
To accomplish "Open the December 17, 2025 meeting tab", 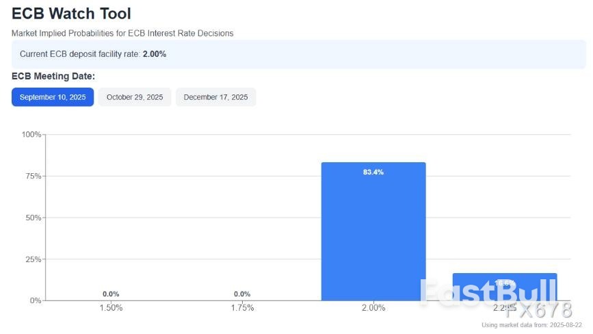I will click(215, 97).
